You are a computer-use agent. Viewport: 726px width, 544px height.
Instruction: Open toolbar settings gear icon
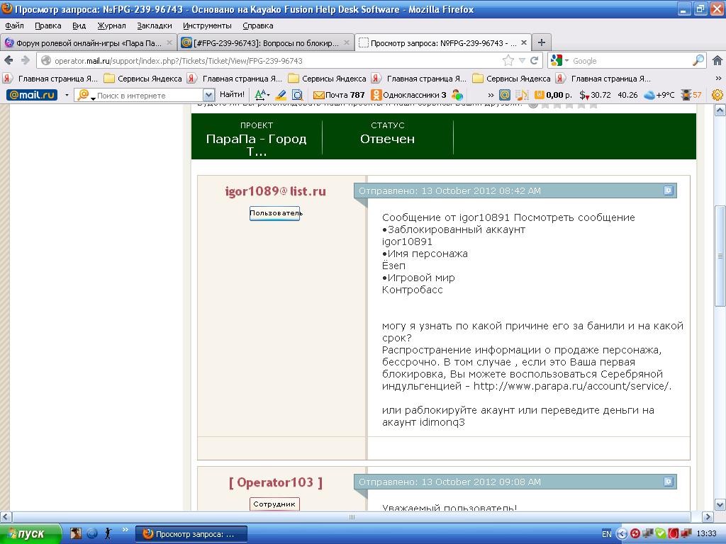717,95
